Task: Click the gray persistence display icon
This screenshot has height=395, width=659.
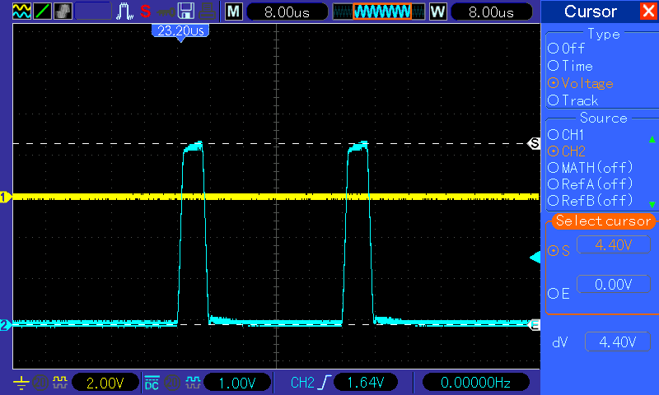Action: point(63,11)
